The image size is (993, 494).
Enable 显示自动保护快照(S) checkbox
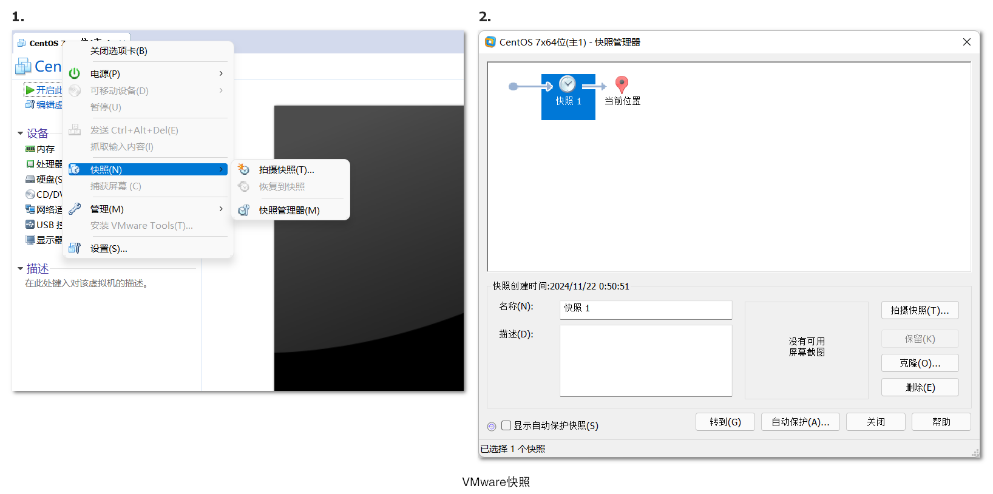506,425
